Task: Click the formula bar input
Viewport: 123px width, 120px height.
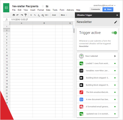Action: coord(42,19)
